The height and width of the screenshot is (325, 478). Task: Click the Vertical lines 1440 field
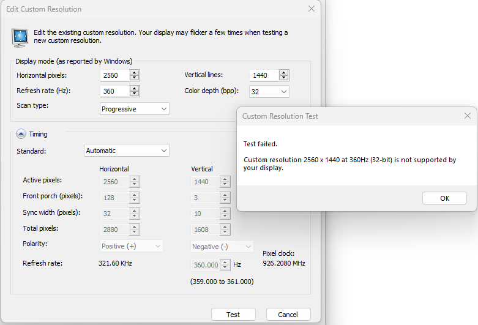tap(264, 75)
